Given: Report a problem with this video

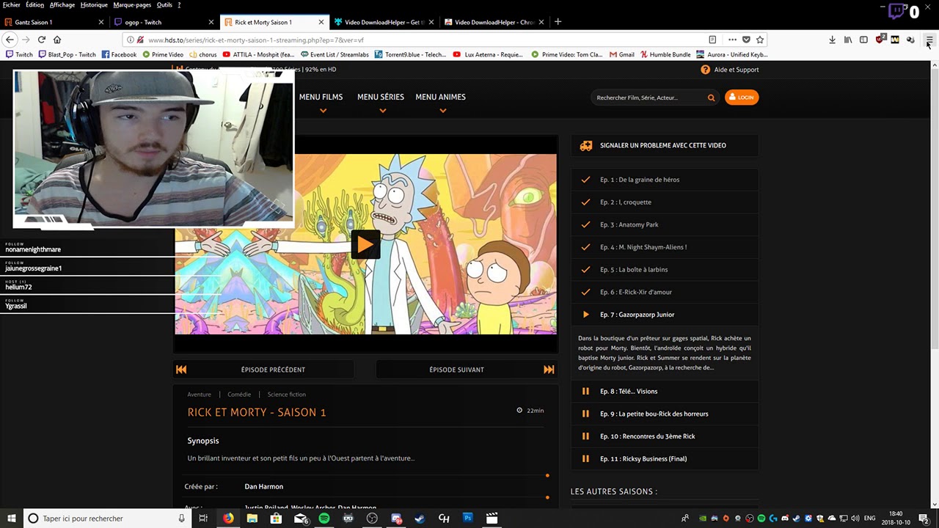Looking at the screenshot, I should coord(664,145).
